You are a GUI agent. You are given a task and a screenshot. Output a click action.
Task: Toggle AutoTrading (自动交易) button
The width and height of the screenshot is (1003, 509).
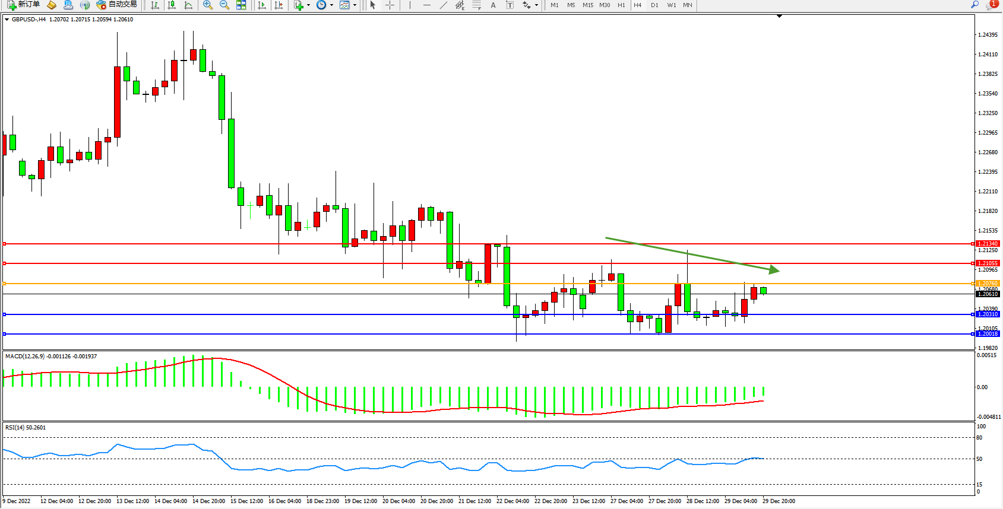[x=117, y=5]
